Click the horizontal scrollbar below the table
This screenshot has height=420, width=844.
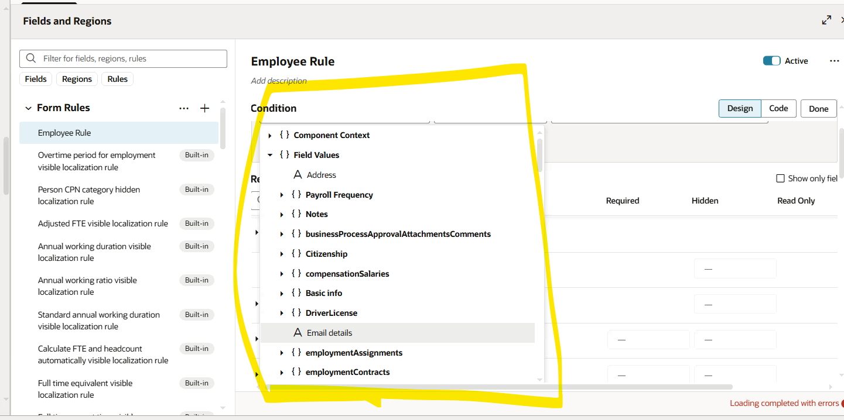(498, 387)
